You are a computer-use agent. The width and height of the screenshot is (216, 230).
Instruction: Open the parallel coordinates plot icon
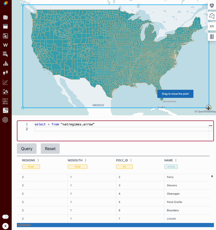click(5, 101)
